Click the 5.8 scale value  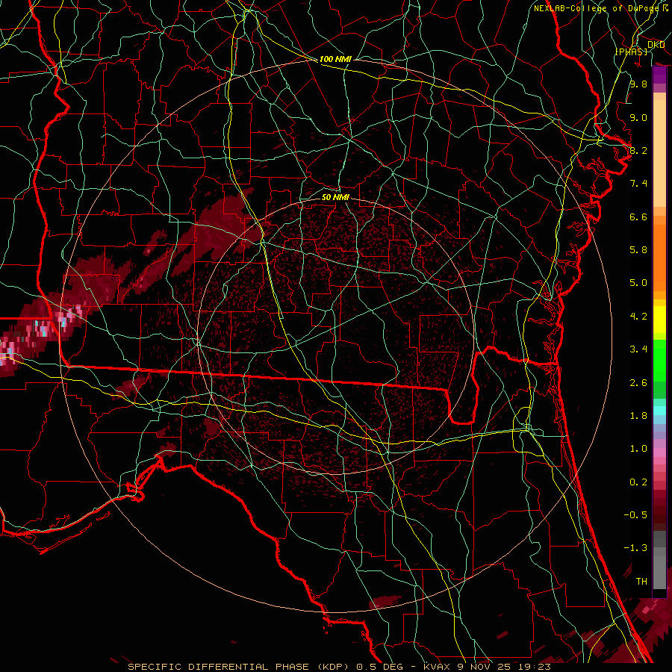click(638, 250)
